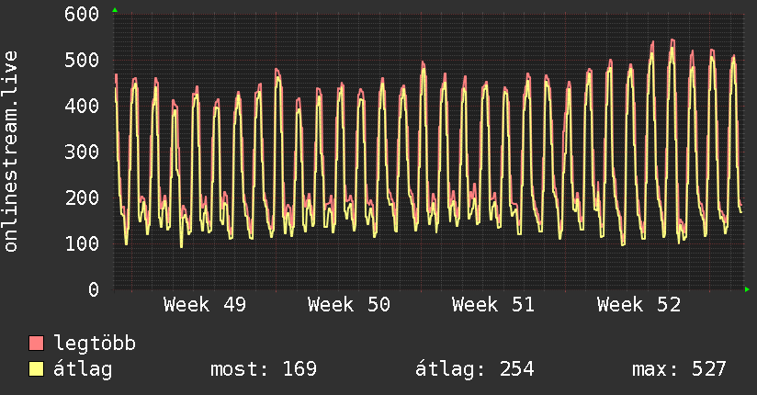Click the 'max: 527' statistic
Screen dimensions: 757x395
click(679, 369)
